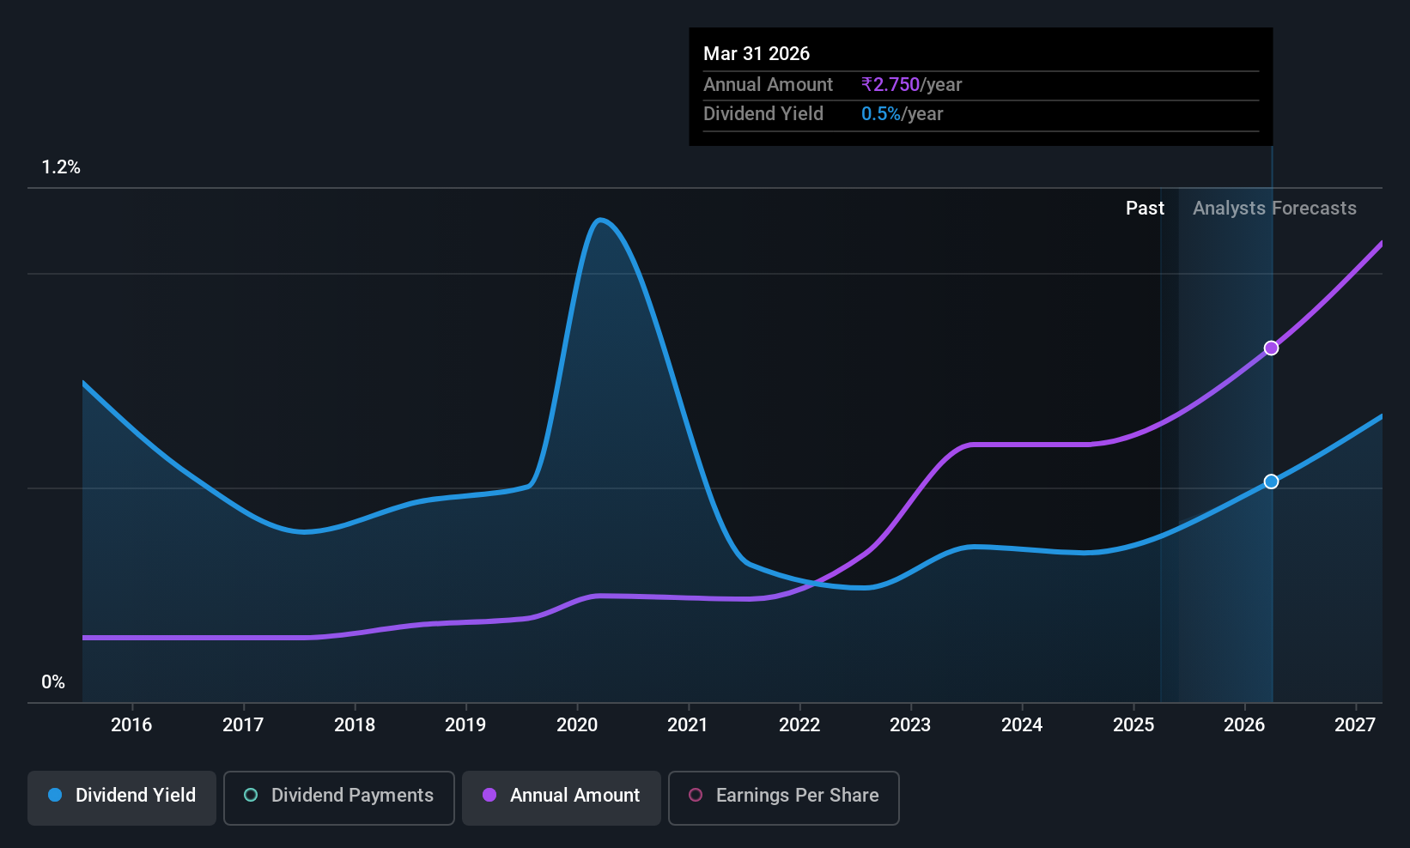Click the Analysts Forecasts label
This screenshot has width=1410, height=848.
click(1274, 209)
